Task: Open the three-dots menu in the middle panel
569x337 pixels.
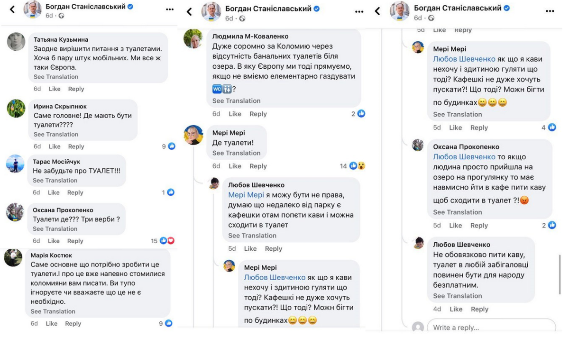Action: click(359, 12)
